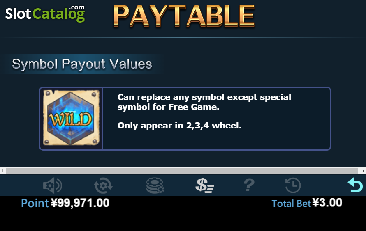Open the help question mark icon

(x=249, y=185)
